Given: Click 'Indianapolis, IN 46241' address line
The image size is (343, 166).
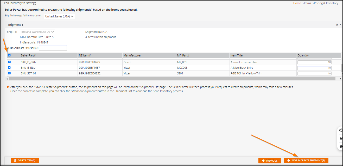Looking at the screenshot, I should point(34,42).
